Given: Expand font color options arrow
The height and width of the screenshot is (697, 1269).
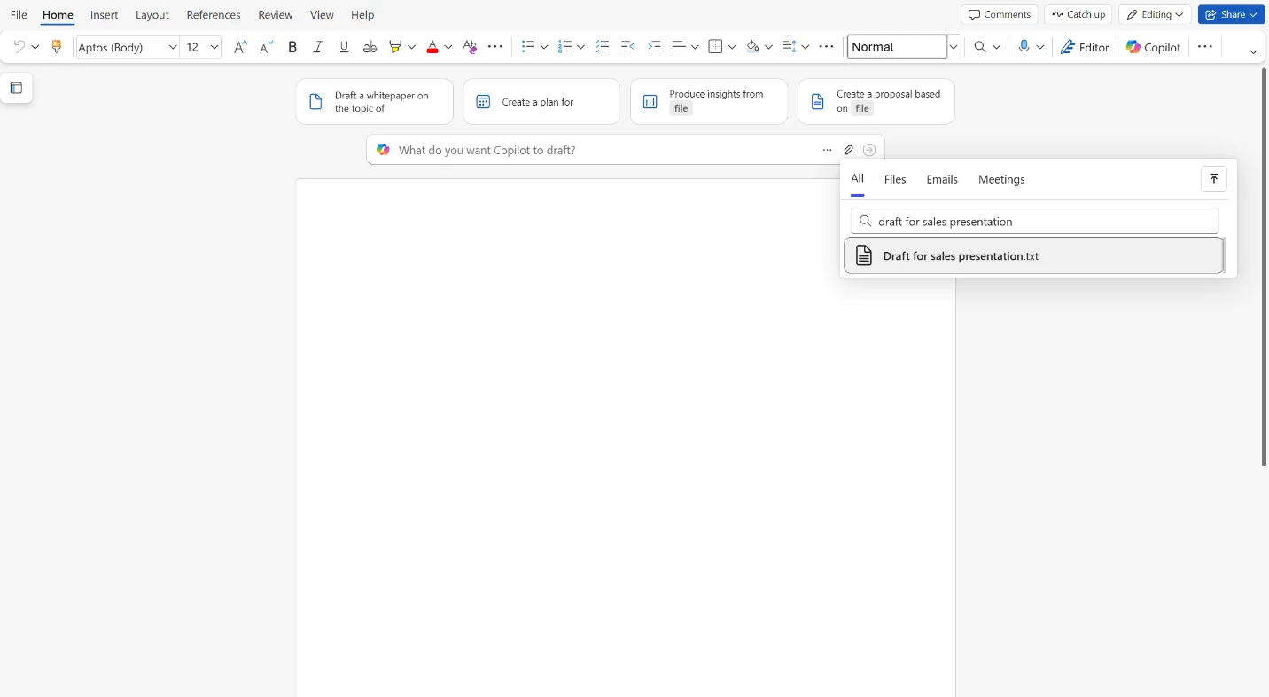Looking at the screenshot, I should (x=448, y=47).
